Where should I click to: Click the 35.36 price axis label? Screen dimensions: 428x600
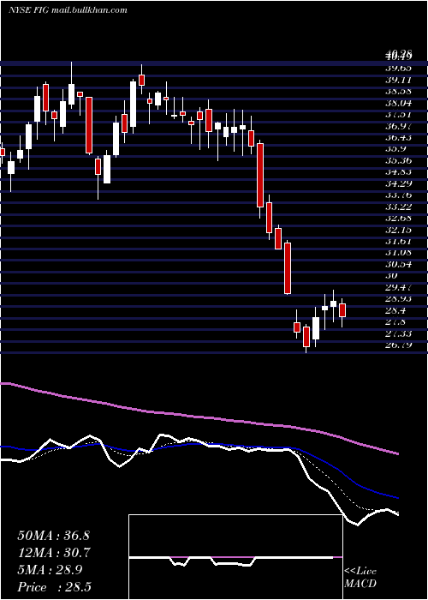(398, 160)
